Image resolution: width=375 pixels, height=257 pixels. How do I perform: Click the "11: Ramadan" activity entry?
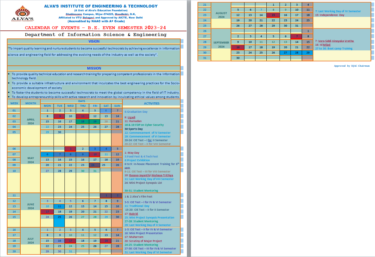point(133,121)
